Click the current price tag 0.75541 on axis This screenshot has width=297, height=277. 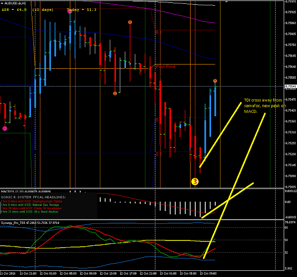pos(290,86)
